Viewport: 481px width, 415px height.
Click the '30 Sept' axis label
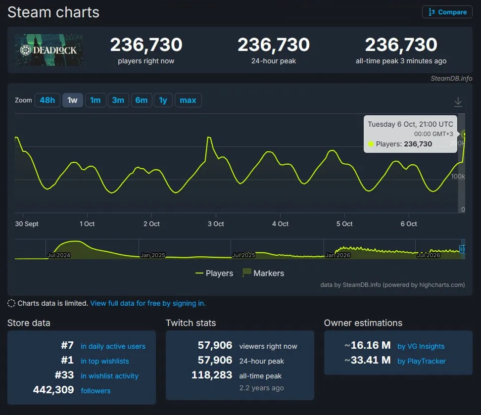pos(27,224)
